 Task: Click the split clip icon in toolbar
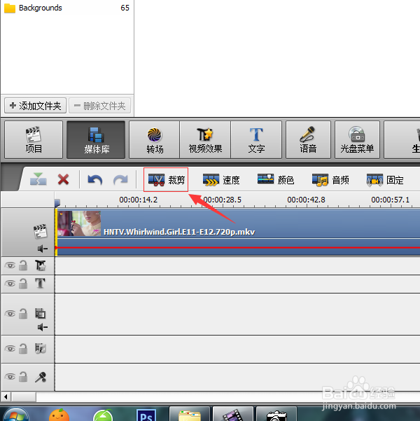pos(38,179)
